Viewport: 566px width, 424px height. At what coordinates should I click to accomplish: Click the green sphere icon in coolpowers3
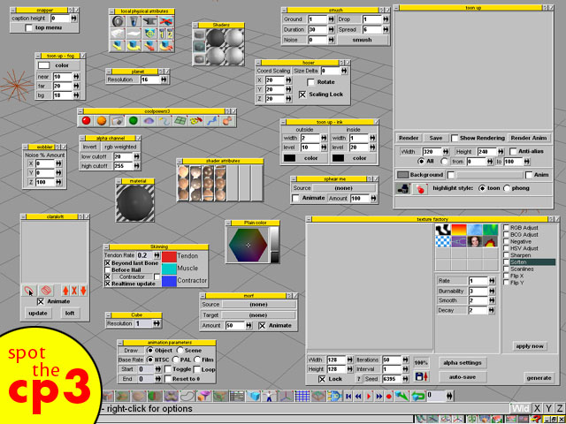[x=133, y=120]
